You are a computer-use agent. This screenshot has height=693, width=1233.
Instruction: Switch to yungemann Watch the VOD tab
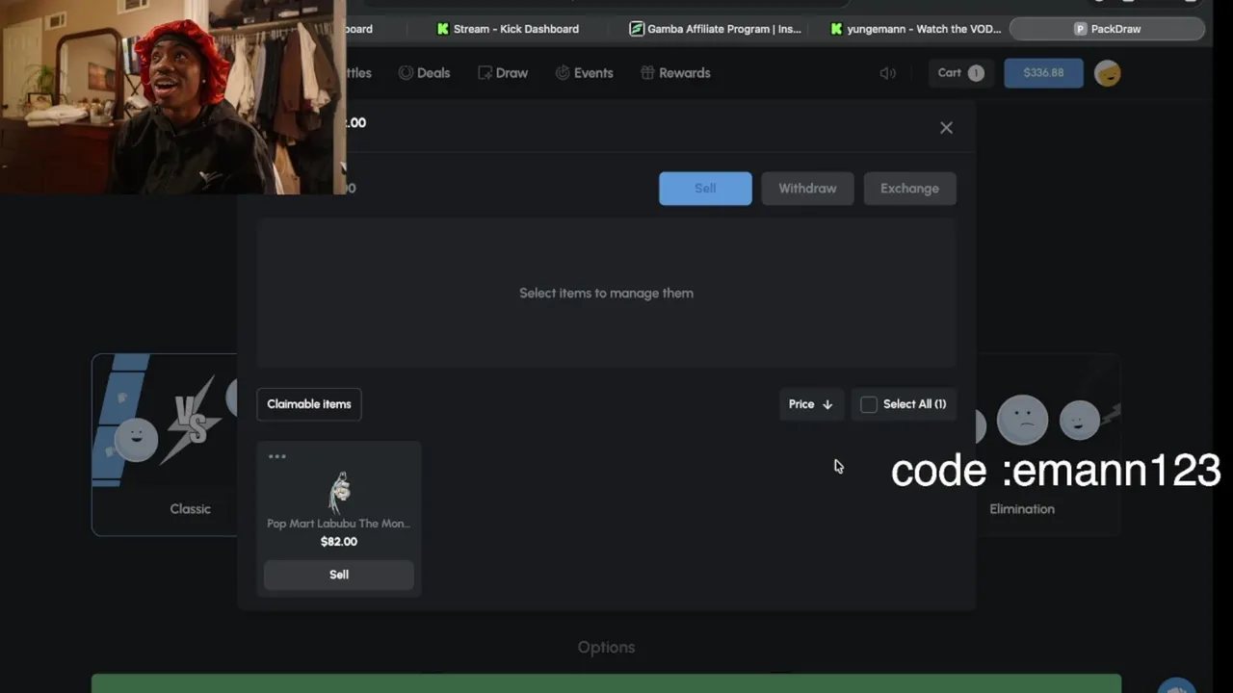tap(915, 29)
